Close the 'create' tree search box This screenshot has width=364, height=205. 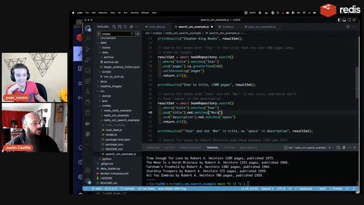point(138,34)
